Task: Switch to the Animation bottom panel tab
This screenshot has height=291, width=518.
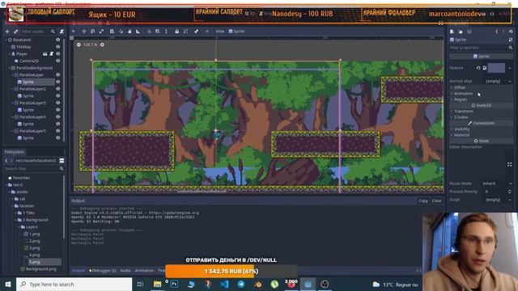Action: pyautogui.click(x=144, y=271)
